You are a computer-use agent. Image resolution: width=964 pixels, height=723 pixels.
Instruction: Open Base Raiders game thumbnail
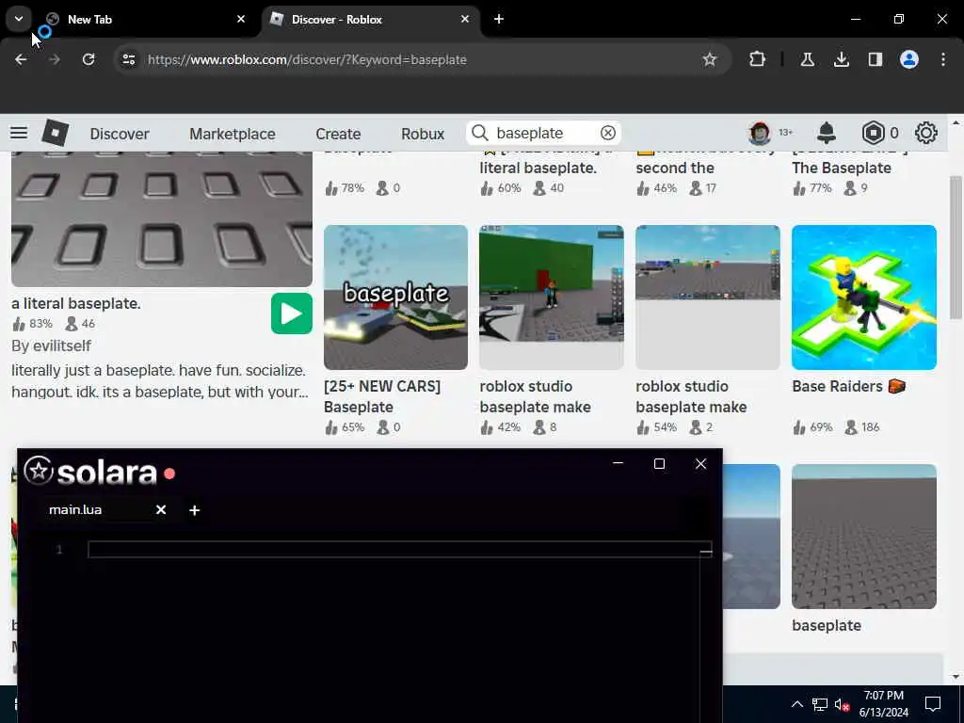point(864,297)
